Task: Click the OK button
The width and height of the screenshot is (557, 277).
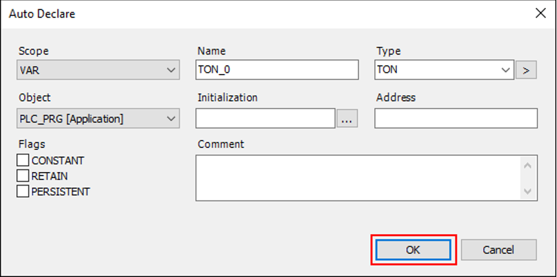Action: (x=413, y=249)
